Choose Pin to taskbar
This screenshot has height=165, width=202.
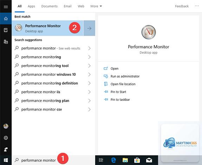click(x=120, y=99)
